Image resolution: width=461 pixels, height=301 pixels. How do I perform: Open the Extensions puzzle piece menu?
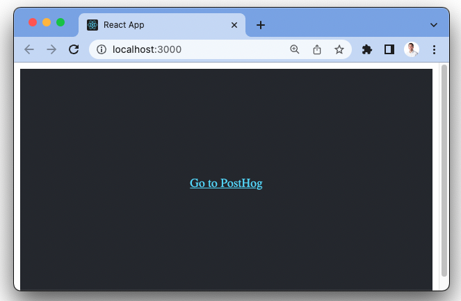[367, 49]
